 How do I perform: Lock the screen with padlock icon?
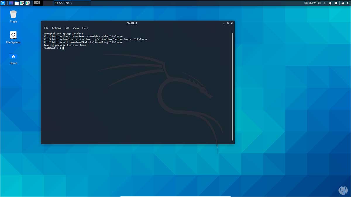point(343,3)
